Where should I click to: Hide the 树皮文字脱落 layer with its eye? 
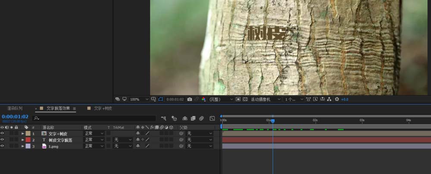pos(2,140)
